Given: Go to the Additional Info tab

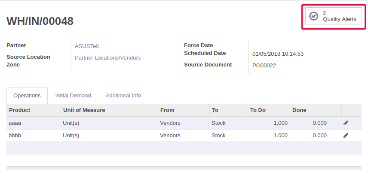Looking at the screenshot, I should 123,96.
